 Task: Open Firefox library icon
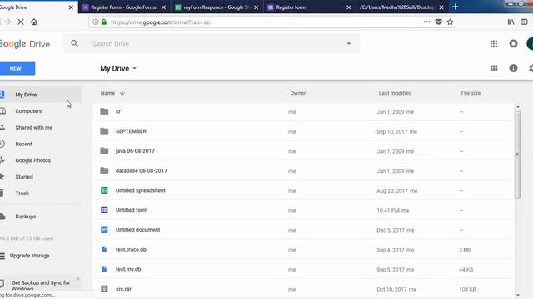click(x=511, y=22)
